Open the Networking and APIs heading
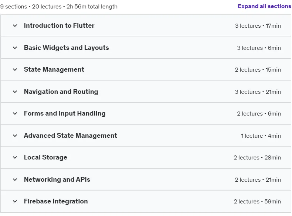The height and width of the screenshot is (216, 292). tap(57, 179)
